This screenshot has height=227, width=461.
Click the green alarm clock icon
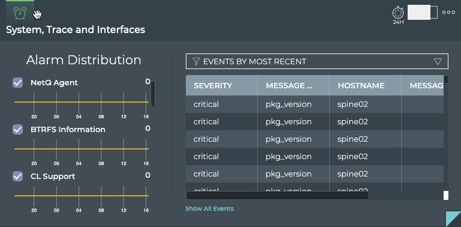(x=20, y=13)
